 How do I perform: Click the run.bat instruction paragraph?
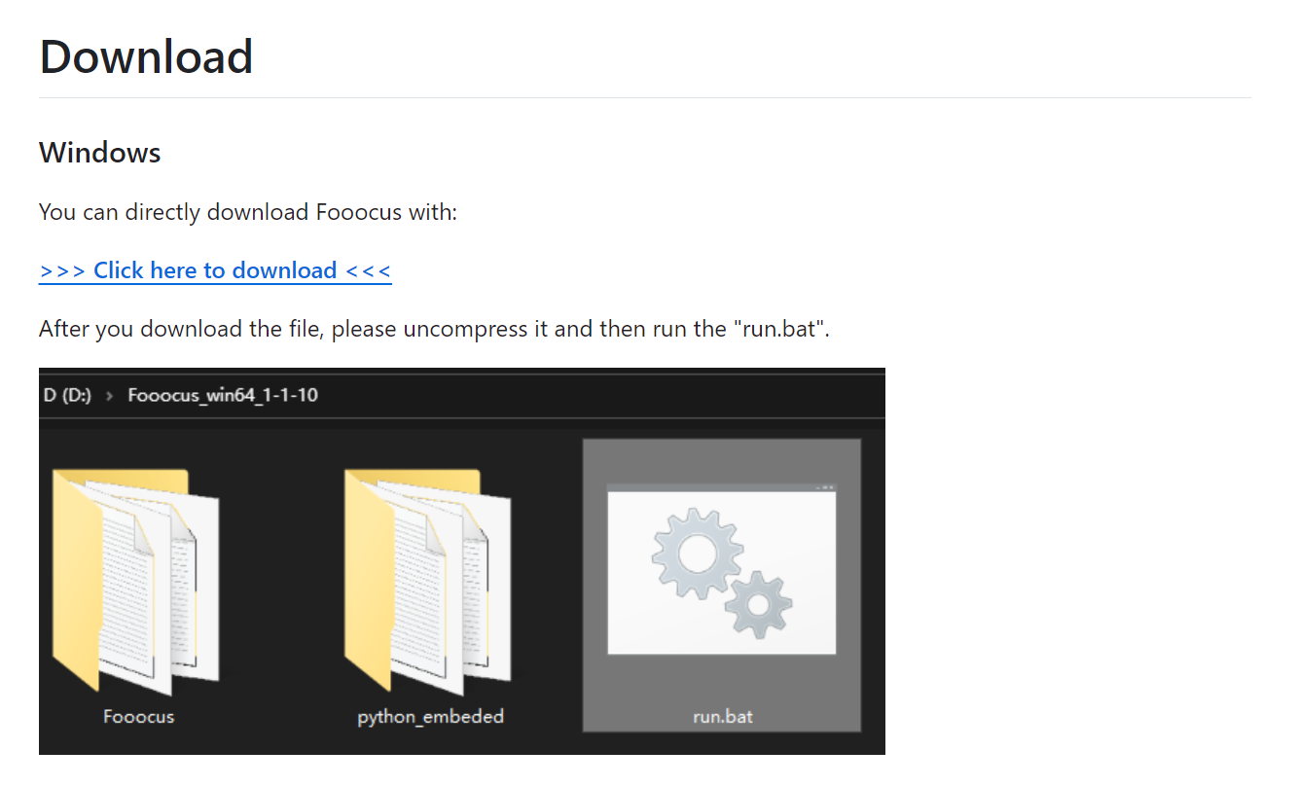pyautogui.click(x=434, y=329)
